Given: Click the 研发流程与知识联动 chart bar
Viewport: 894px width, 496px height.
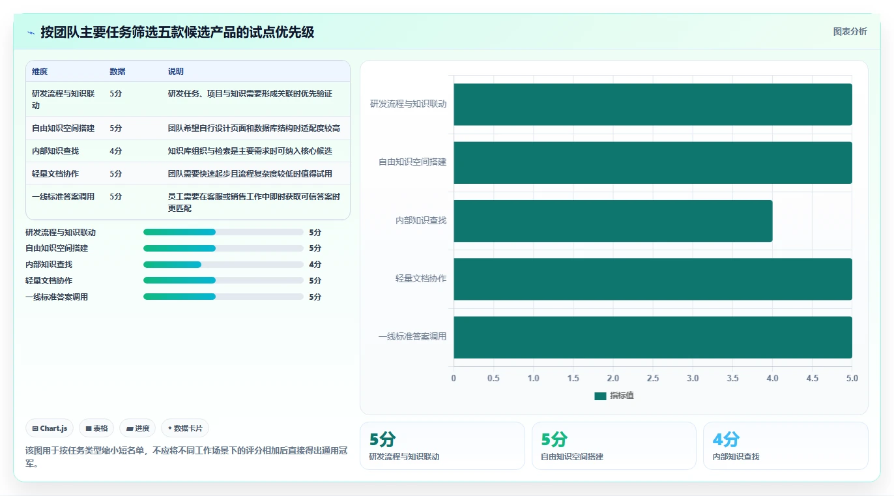Looking at the screenshot, I should coord(653,104).
